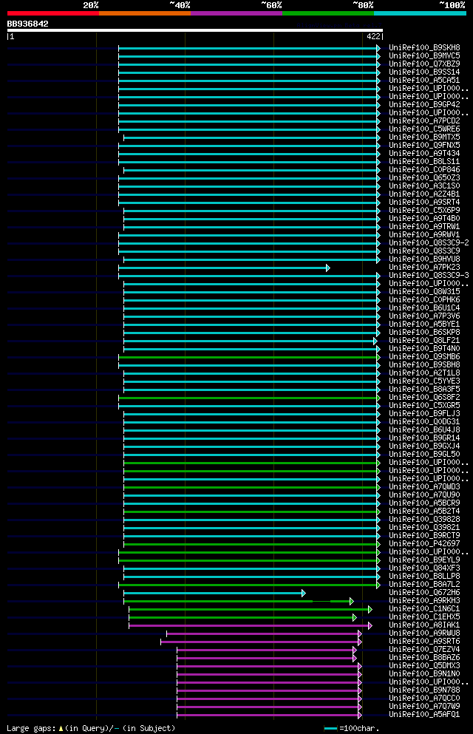473x734 pixels.
Task: Click the '=100char.' scale legend
Action: (x=352, y=728)
